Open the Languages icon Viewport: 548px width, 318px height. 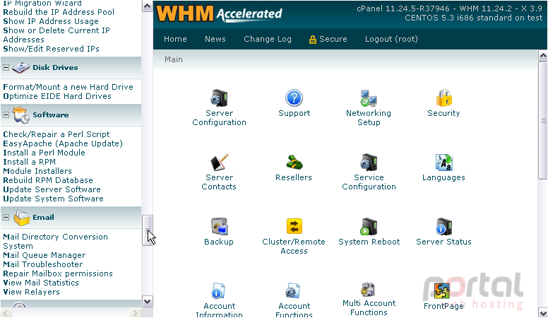(444, 163)
